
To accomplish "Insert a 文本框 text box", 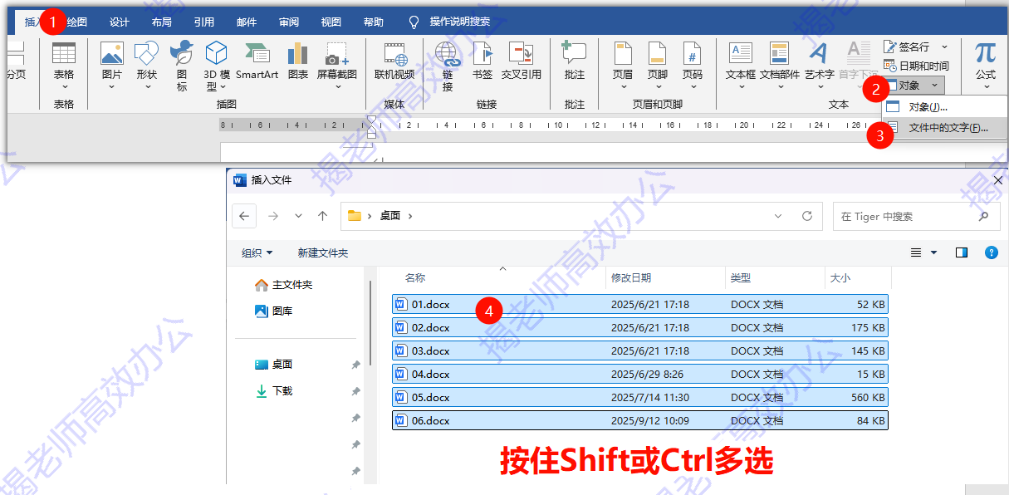I will (x=741, y=66).
